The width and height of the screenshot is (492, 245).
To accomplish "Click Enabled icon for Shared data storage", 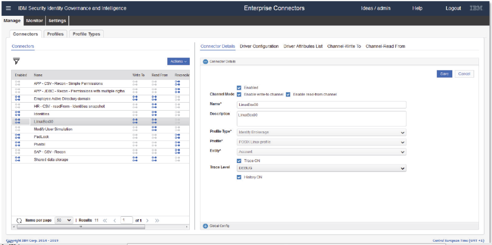I will point(18,160).
